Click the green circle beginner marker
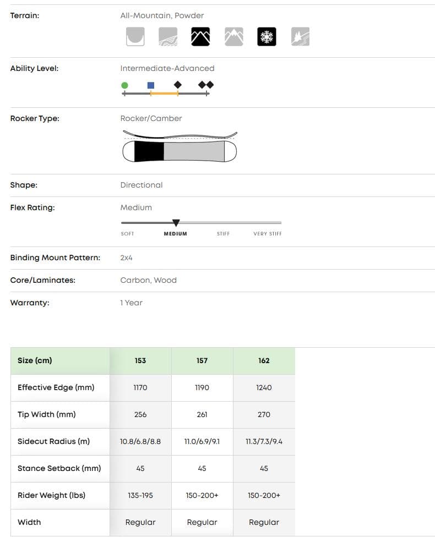 124,85
